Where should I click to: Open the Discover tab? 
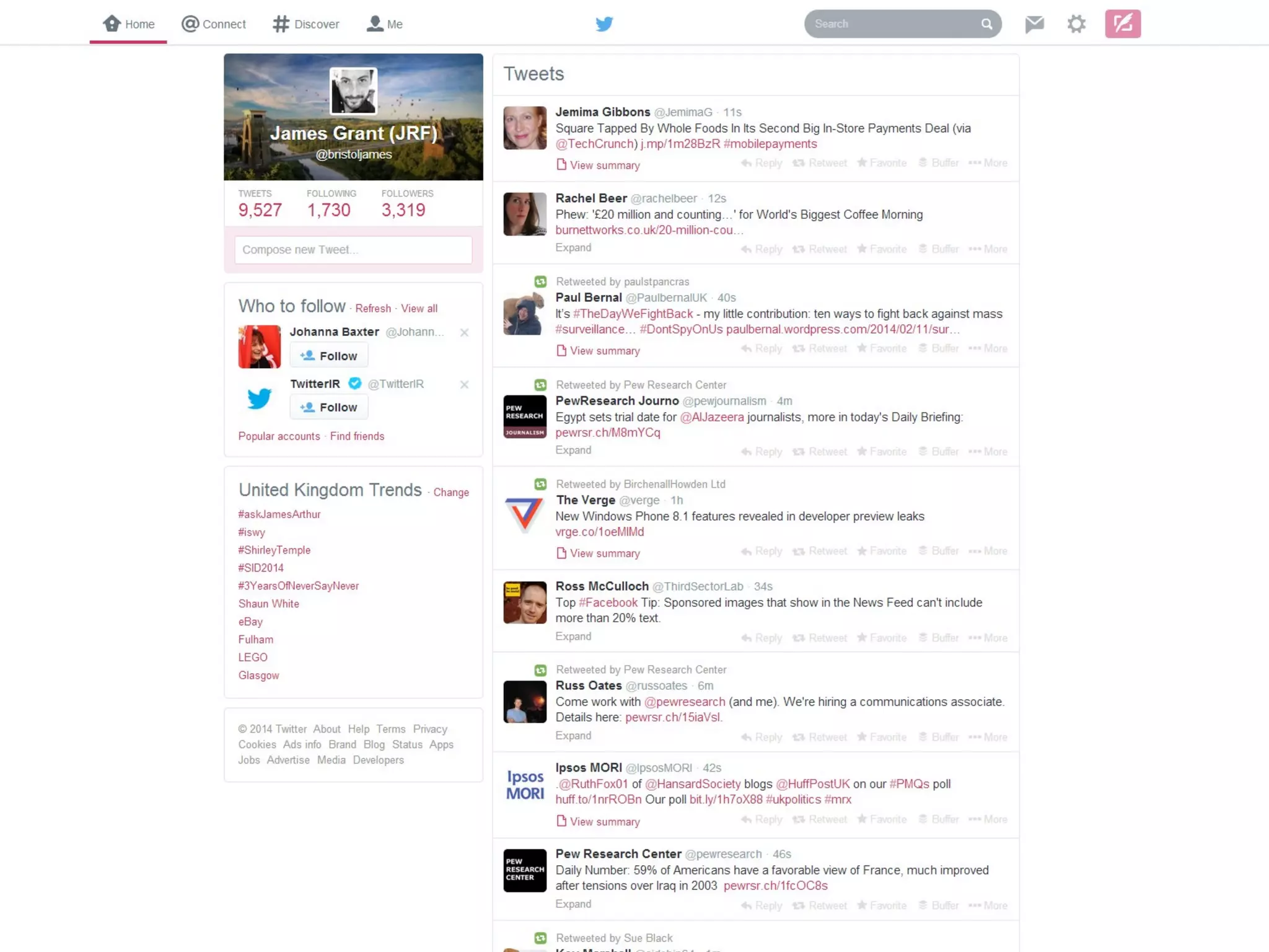(x=306, y=24)
